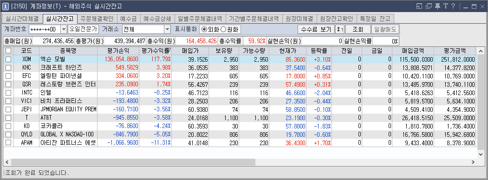
Task: Click the APAM stock code cell
Action: pos(26,143)
